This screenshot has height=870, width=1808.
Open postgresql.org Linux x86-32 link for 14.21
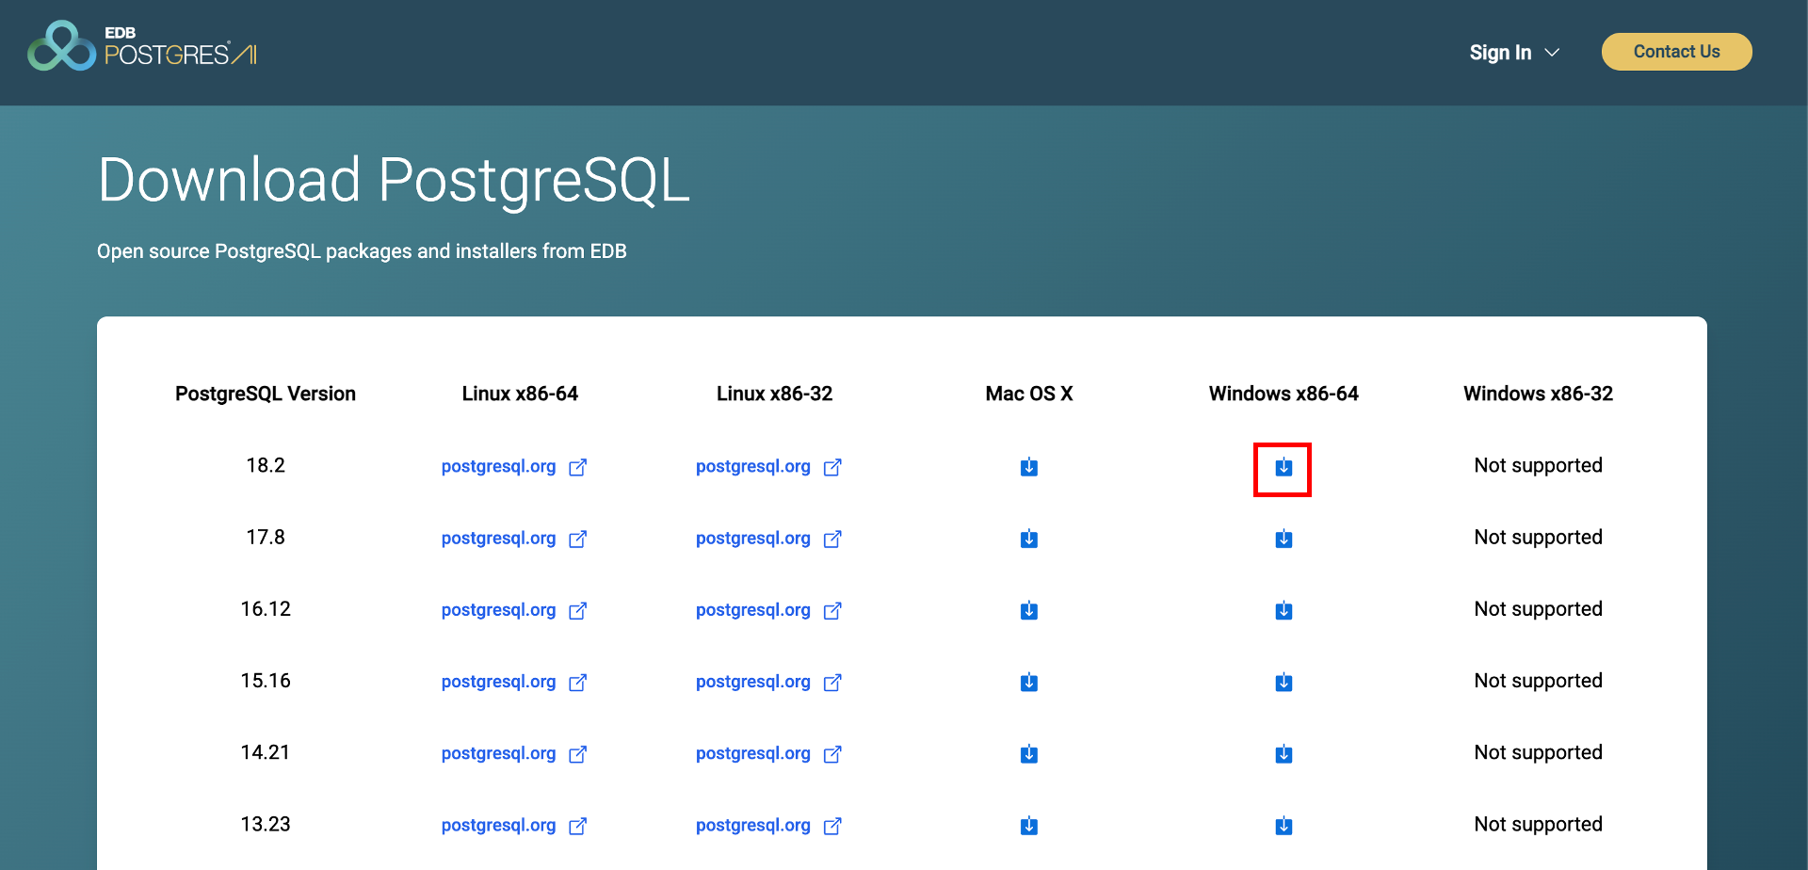coord(768,753)
